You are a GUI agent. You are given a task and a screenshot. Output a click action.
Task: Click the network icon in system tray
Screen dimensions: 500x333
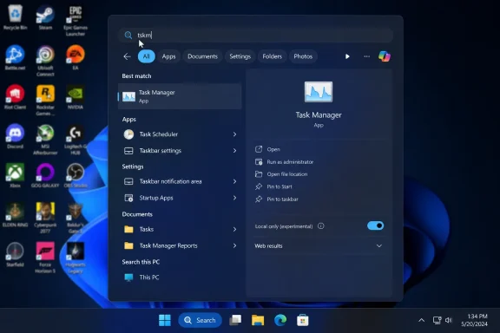pyautogui.click(x=437, y=320)
